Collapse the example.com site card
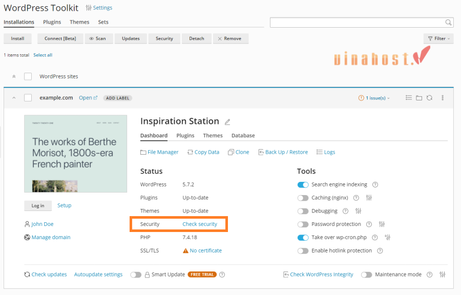The width and height of the screenshot is (461, 295). (14, 98)
